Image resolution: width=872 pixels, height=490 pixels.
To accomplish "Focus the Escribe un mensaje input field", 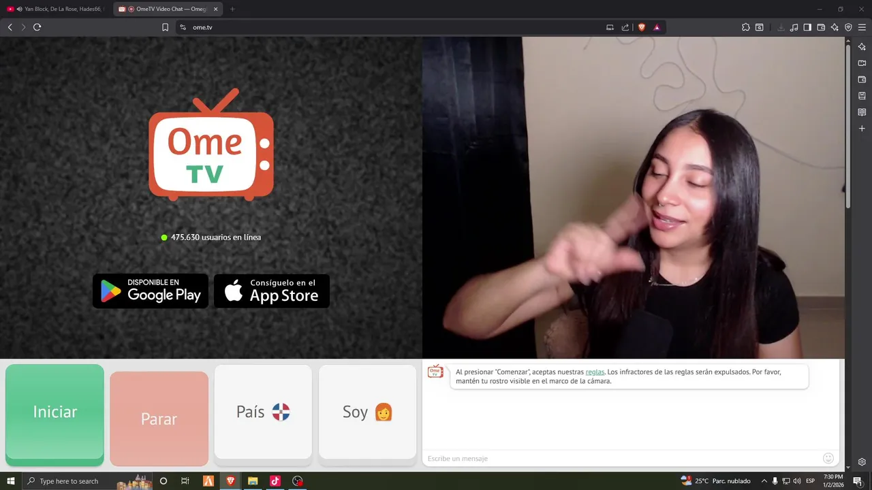I will tap(623, 459).
